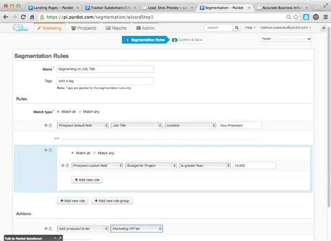Click the search magnifier button in Pardot

pos(236,28)
